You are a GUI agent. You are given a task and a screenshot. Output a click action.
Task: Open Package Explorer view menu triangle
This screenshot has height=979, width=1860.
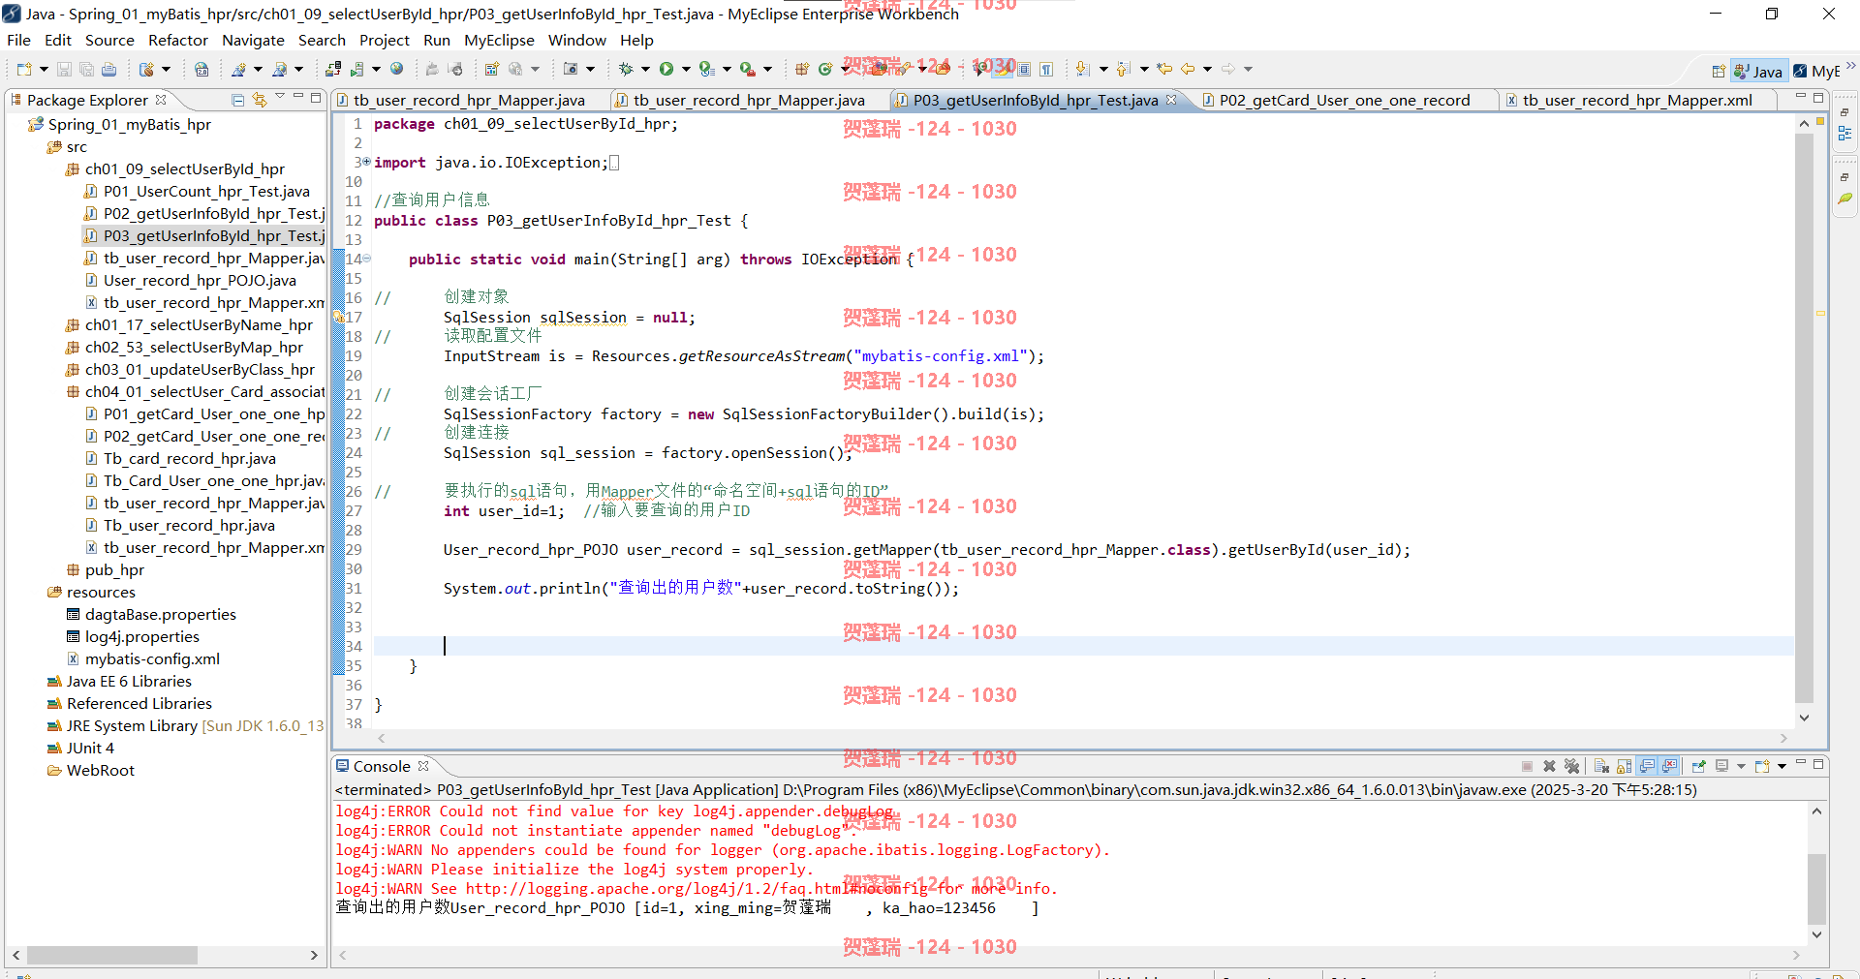click(280, 97)
